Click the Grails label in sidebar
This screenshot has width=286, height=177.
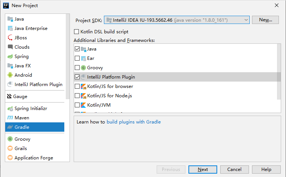coord(21,148)
